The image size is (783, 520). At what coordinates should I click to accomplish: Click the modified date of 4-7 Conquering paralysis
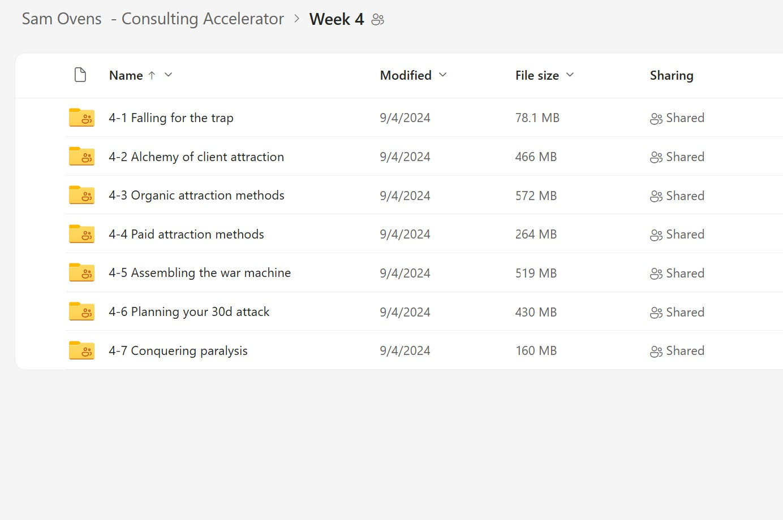click(x=405, y=350)
